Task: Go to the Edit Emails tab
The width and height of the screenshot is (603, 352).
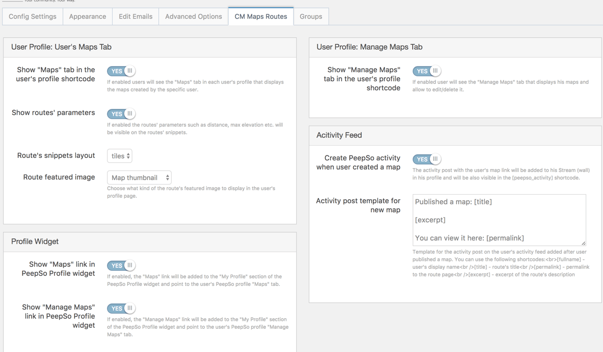Action: coord(135,17)
